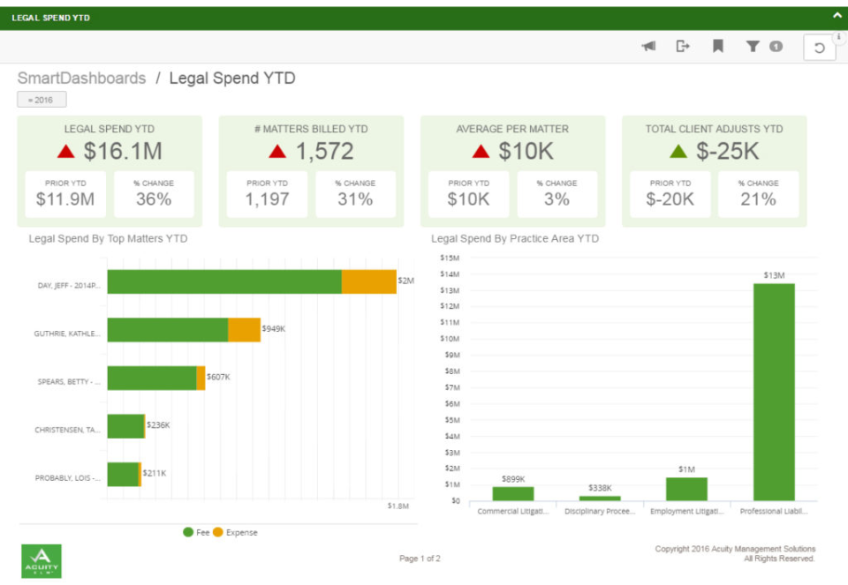Bookmark this dashboard via the bookmark icon
This screenshot has height=585, width=848.
point(717,47)
